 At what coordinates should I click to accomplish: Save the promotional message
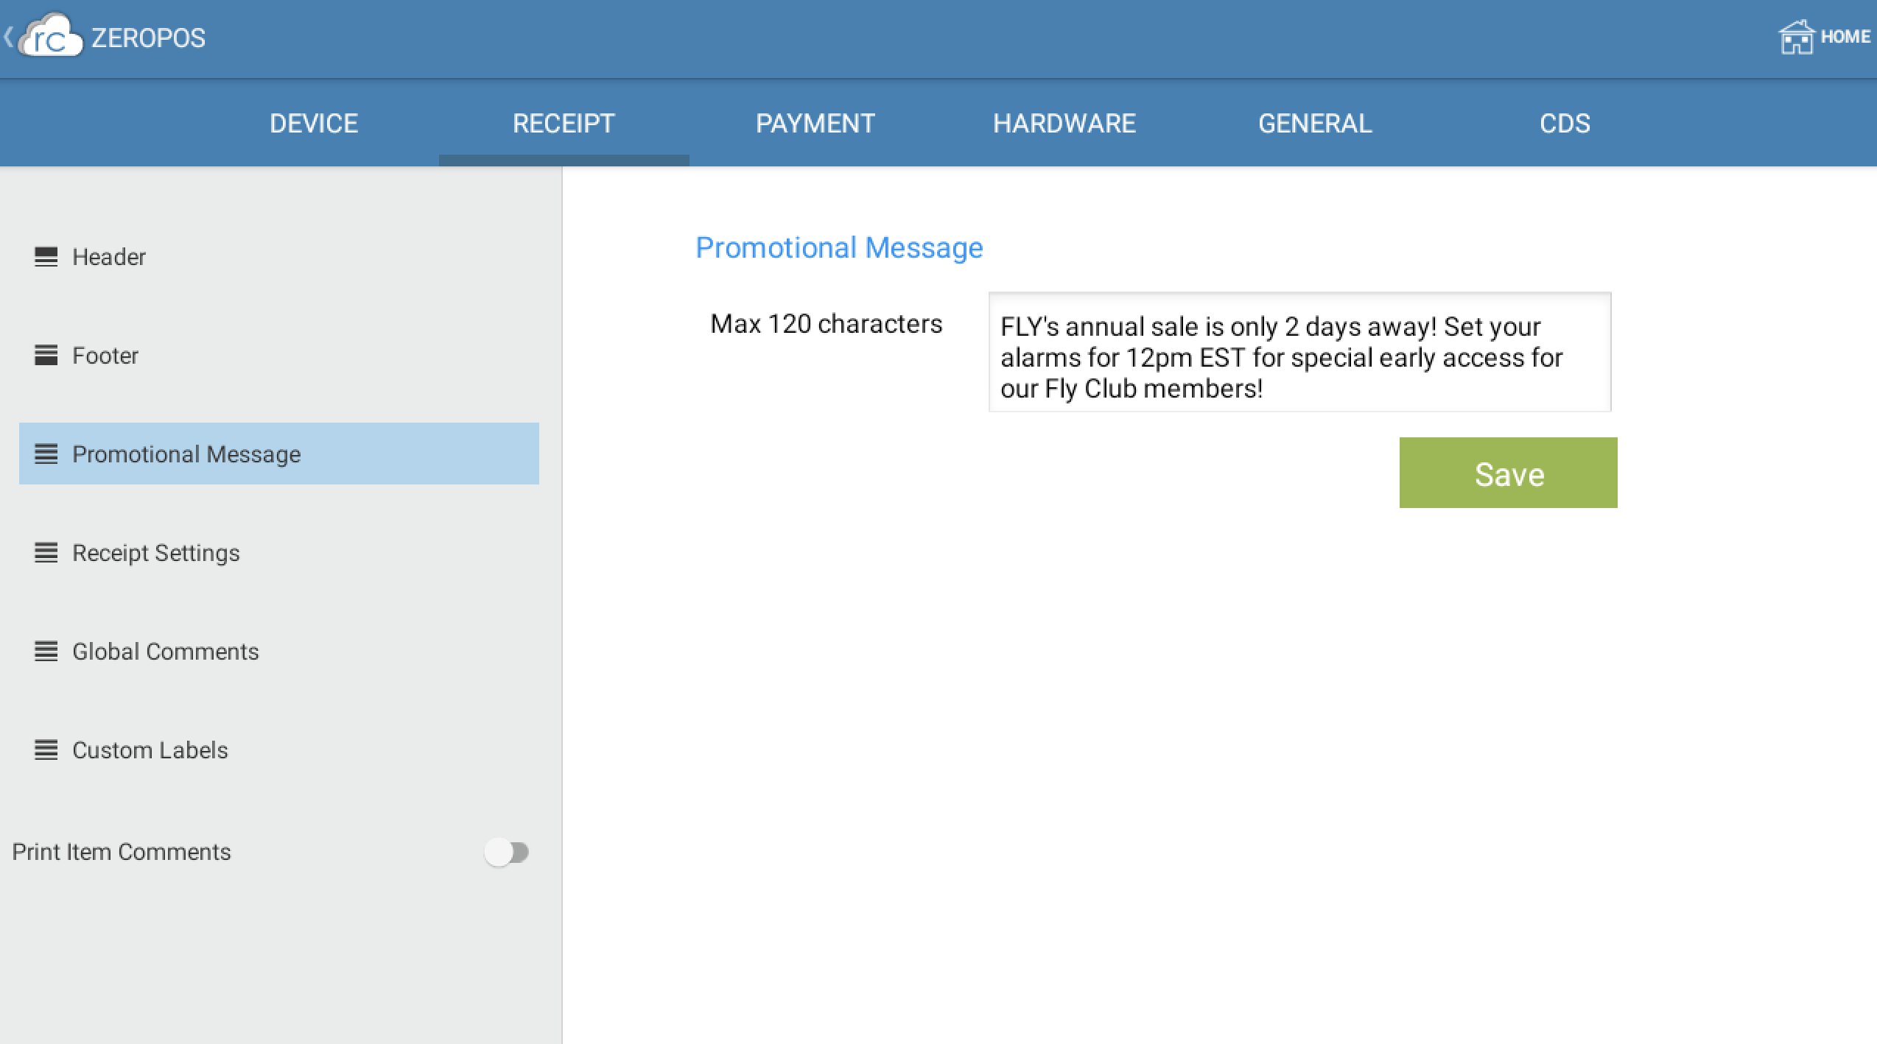point(1508,473)
